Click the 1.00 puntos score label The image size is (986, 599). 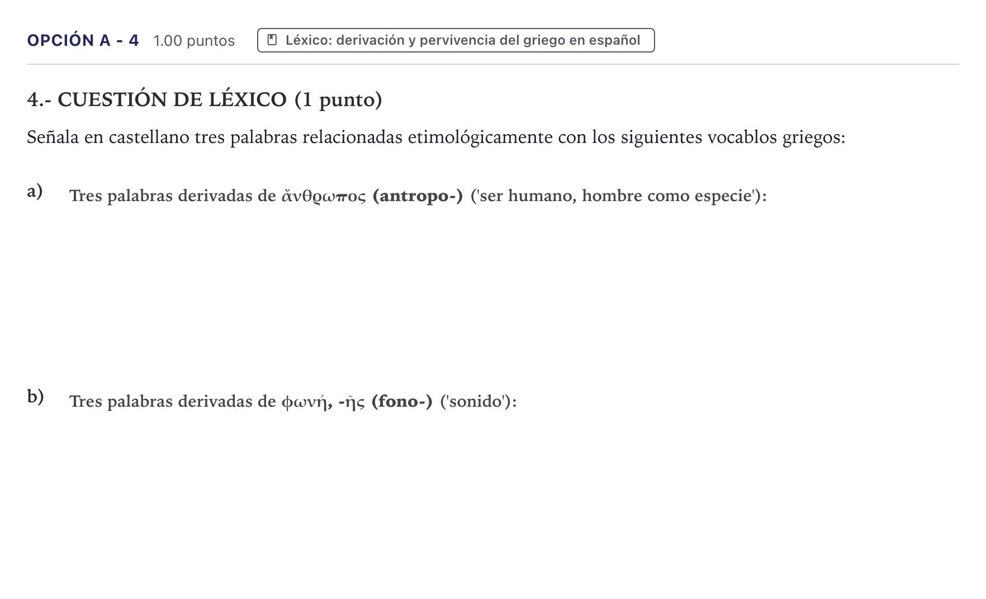[x=194, y=41]
